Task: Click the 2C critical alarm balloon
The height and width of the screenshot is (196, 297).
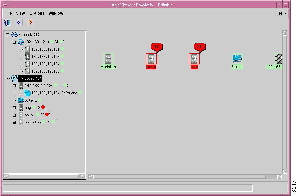Action: tap(200, 47)
